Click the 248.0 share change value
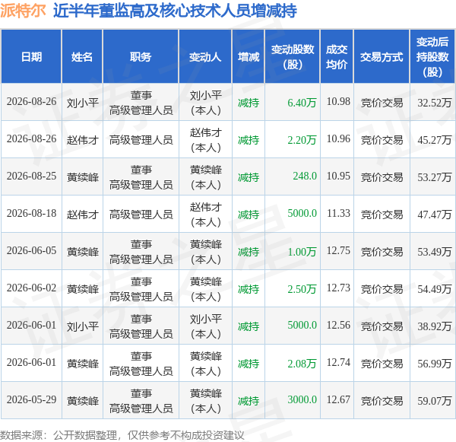Viewport: 456px width, 442px height. pos(305,176)
